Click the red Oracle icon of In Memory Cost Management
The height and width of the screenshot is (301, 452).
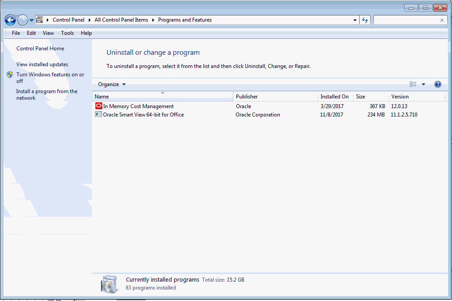pos(99,106)
